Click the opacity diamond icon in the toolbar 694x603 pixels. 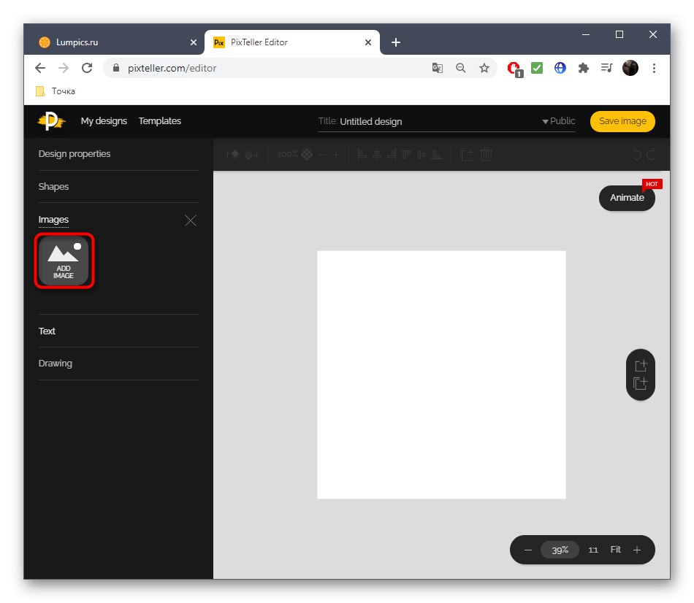tap(306, 154)
